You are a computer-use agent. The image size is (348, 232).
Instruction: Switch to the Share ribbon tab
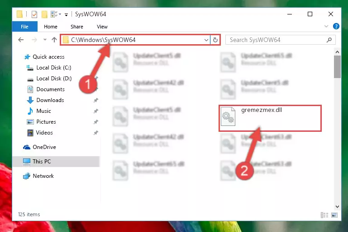pyautogui.click(x=77, y=27)
